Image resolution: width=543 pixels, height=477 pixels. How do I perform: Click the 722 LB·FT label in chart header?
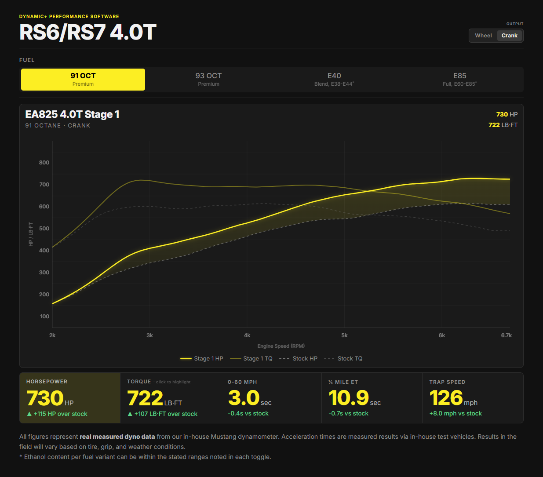[x=503, y=125]
